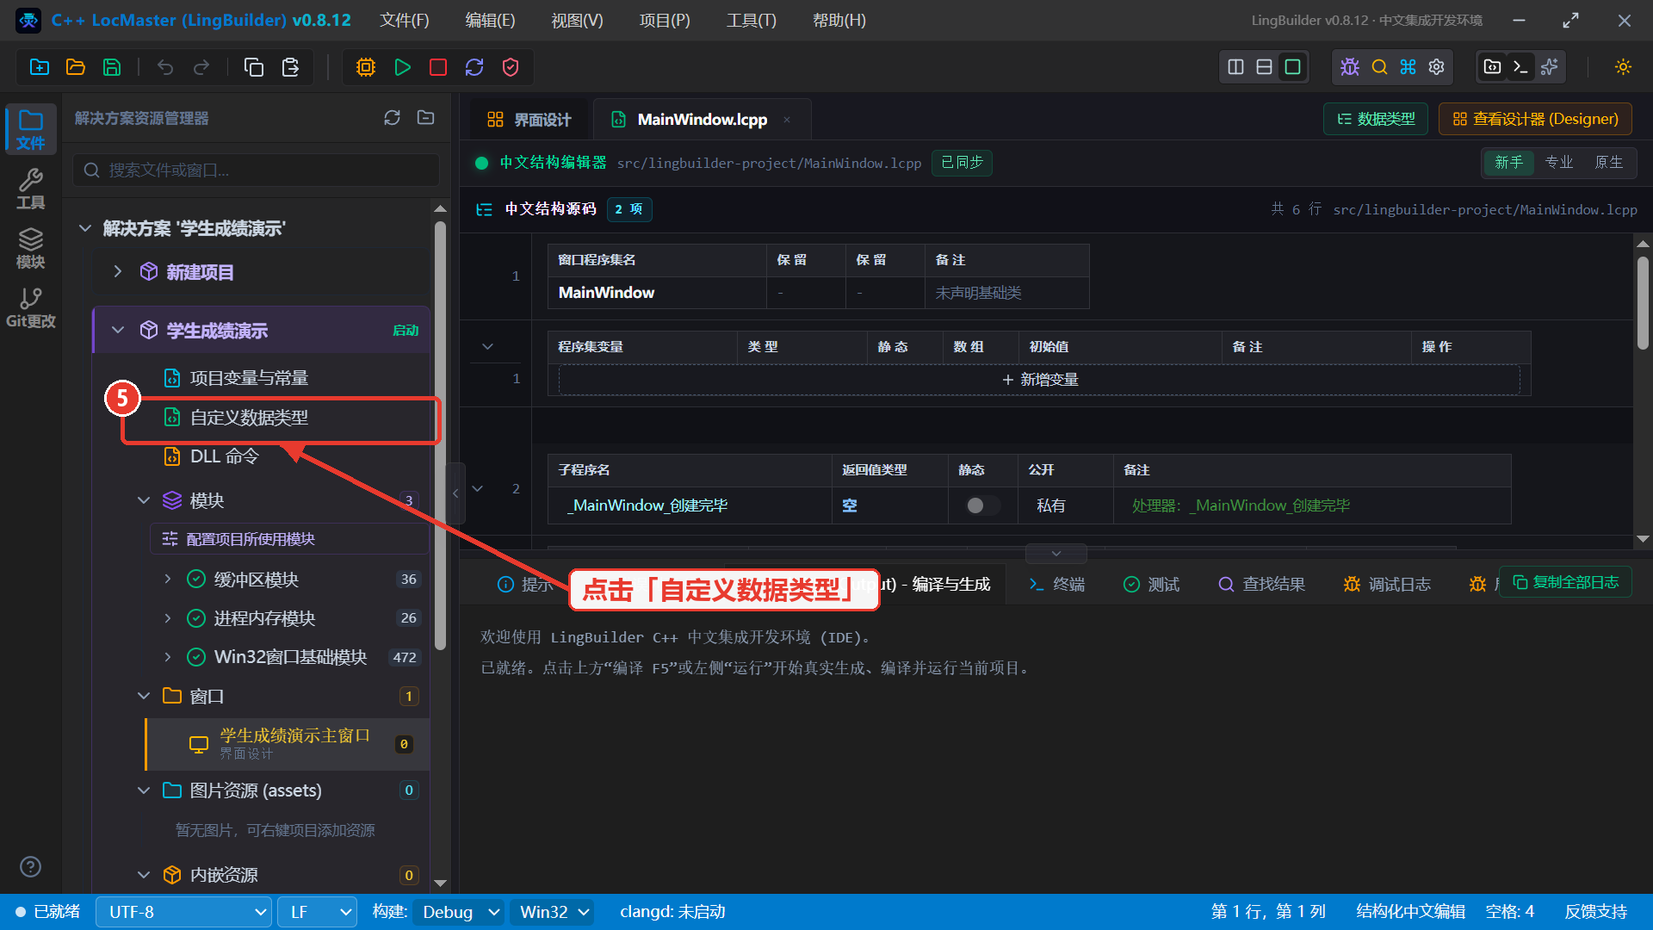Switch to the 界面设计 tab
The width and height of the screenshot is (1653, 930).
click(529, 120)
